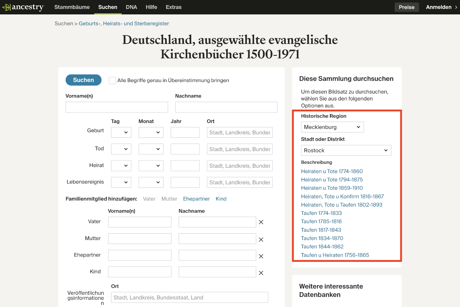Click the Ancestry logo in header
Screen dimensions: 460x307
pos(23,7)
